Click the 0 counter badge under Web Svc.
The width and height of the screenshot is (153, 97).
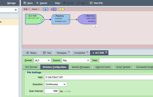95,26
